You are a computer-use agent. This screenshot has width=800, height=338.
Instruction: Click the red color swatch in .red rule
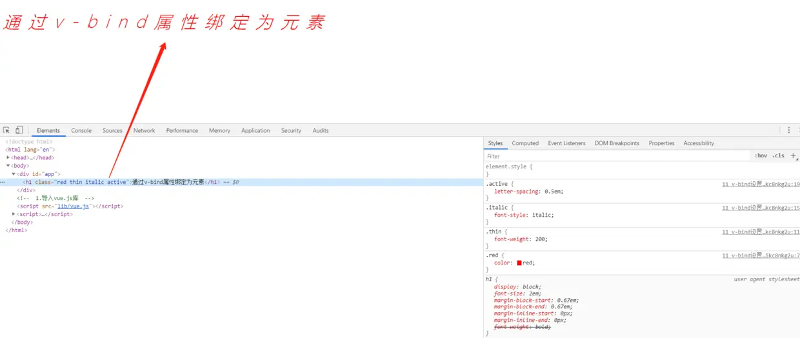(519, 263)
